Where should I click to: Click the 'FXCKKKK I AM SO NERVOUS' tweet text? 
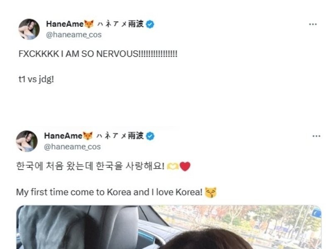click(x=98, y=54)
